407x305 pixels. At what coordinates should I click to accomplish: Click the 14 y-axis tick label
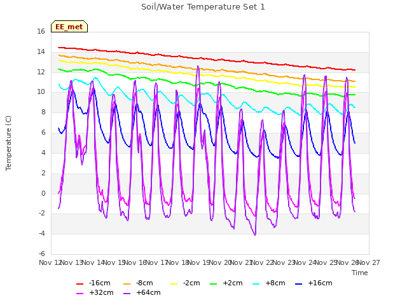41,51
